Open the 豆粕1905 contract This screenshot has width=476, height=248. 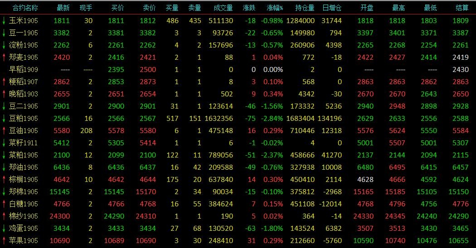24,118
